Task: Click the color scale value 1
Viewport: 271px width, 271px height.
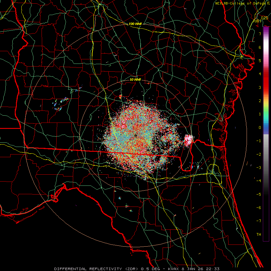Action: point(260,114)
